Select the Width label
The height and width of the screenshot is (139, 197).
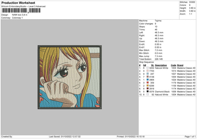(183, 11)
